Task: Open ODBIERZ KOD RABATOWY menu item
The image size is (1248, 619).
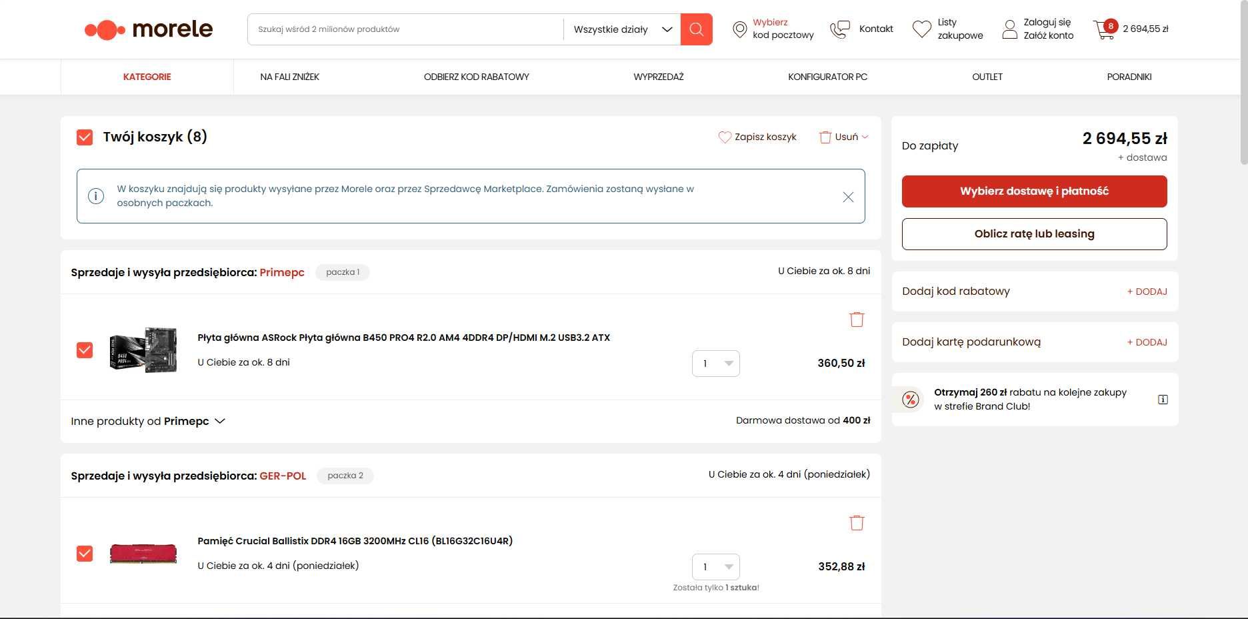Action: pyautogui.click(x=476, y=77)
